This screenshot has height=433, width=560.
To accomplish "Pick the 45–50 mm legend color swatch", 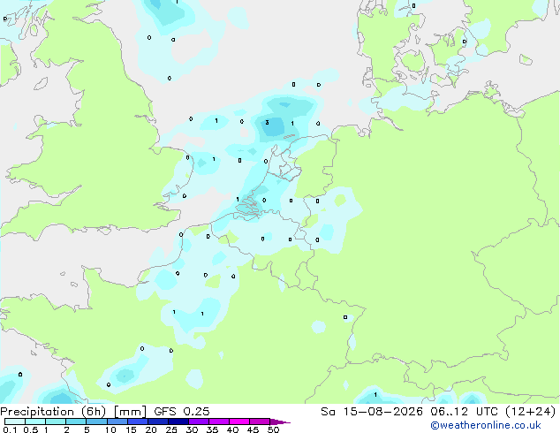I will pos(260,422).
